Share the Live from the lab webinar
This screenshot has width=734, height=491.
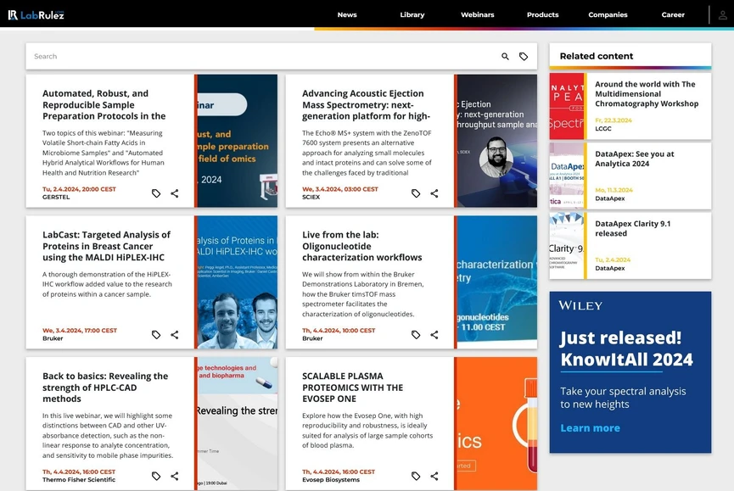click(x=434, y=334)
